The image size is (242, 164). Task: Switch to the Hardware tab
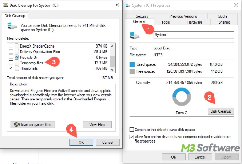click(x=195, y=22)
